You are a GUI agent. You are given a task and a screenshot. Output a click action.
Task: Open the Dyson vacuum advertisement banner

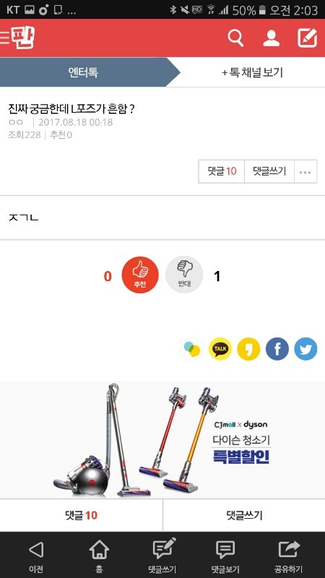[162, 440]
